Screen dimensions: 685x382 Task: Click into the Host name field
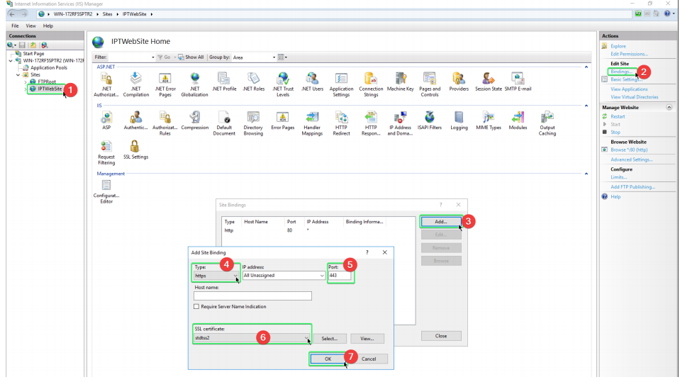[252, 296]
